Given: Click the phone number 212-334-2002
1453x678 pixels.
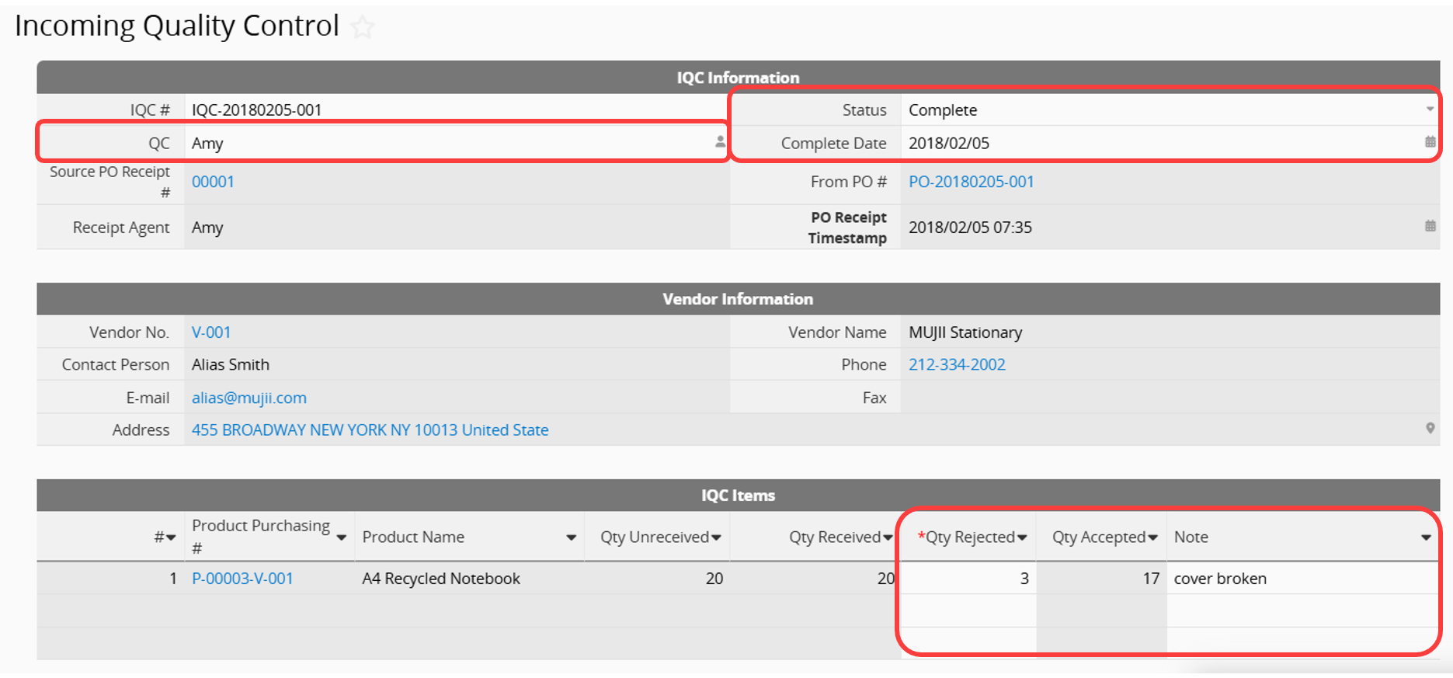Looking at the screenshot, I should pos(957,364).
